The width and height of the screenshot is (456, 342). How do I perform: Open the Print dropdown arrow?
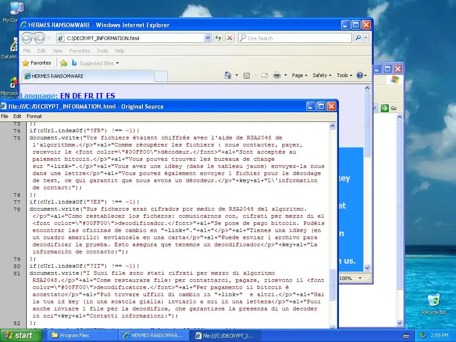coord(285,75)
